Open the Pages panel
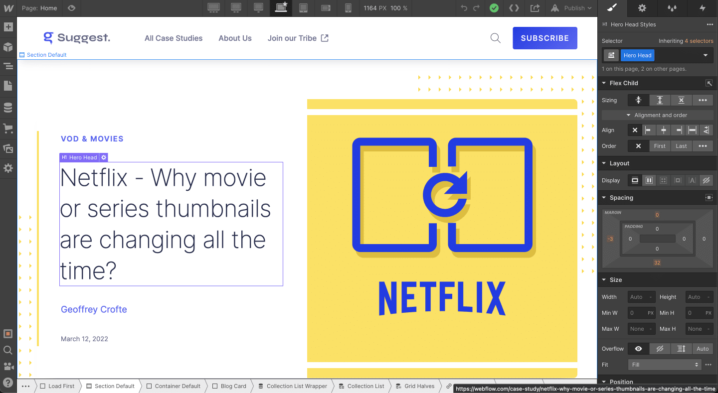 [x=8, y=86]
